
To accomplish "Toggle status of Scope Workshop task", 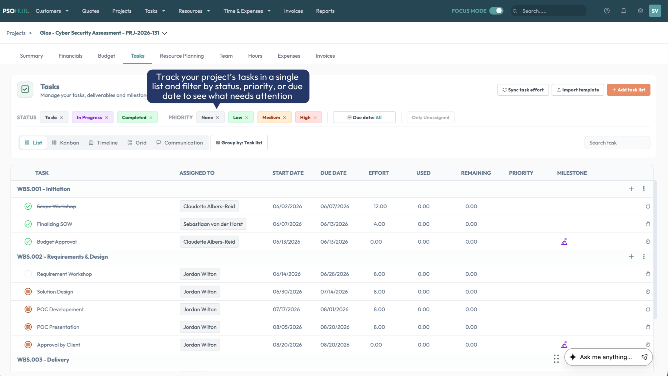I will pos(28,206).
